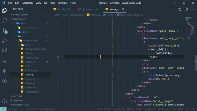
Task: Open the Selection menu
Action: tap(27, 3)
